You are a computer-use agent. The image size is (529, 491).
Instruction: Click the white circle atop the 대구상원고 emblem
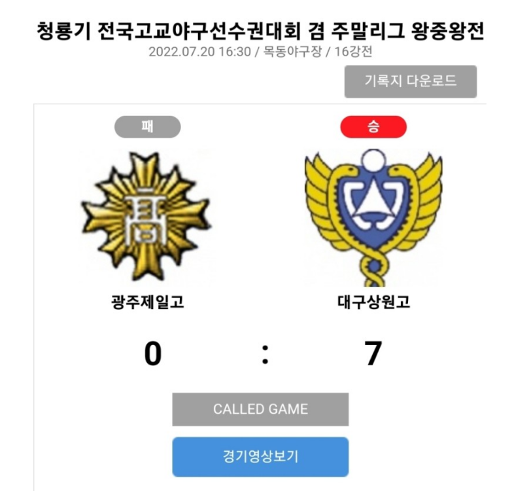click(x=373, y=160)
